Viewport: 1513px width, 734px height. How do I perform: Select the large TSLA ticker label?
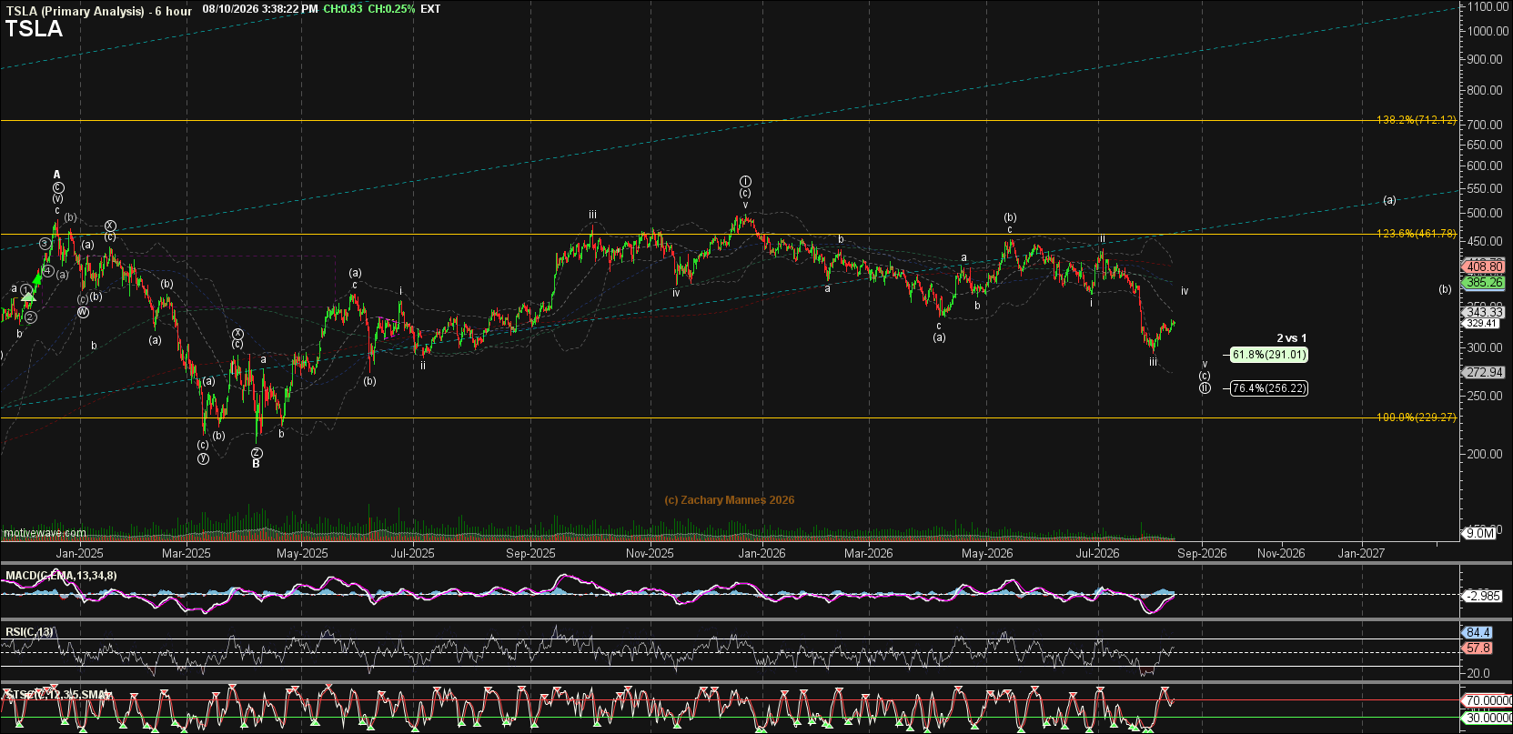click(x=35, y=29)
